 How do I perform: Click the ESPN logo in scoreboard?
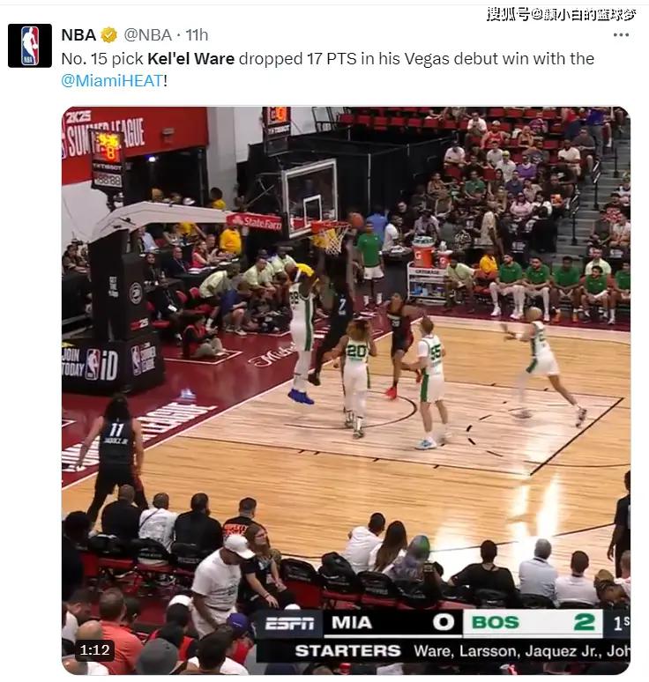290,623
